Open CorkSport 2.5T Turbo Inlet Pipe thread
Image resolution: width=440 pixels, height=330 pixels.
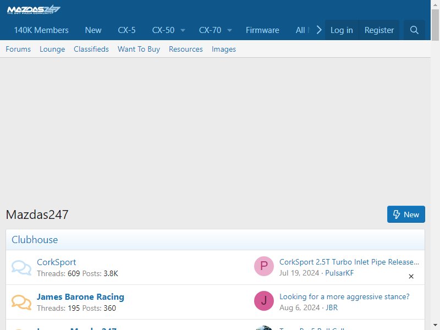(x=349, y=262)
